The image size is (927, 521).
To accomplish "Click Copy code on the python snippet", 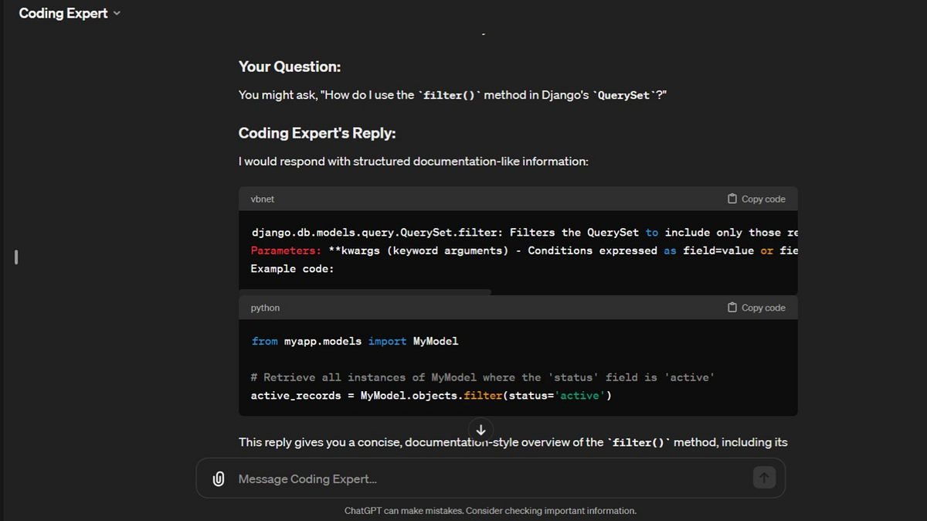I will click(757, 307).
